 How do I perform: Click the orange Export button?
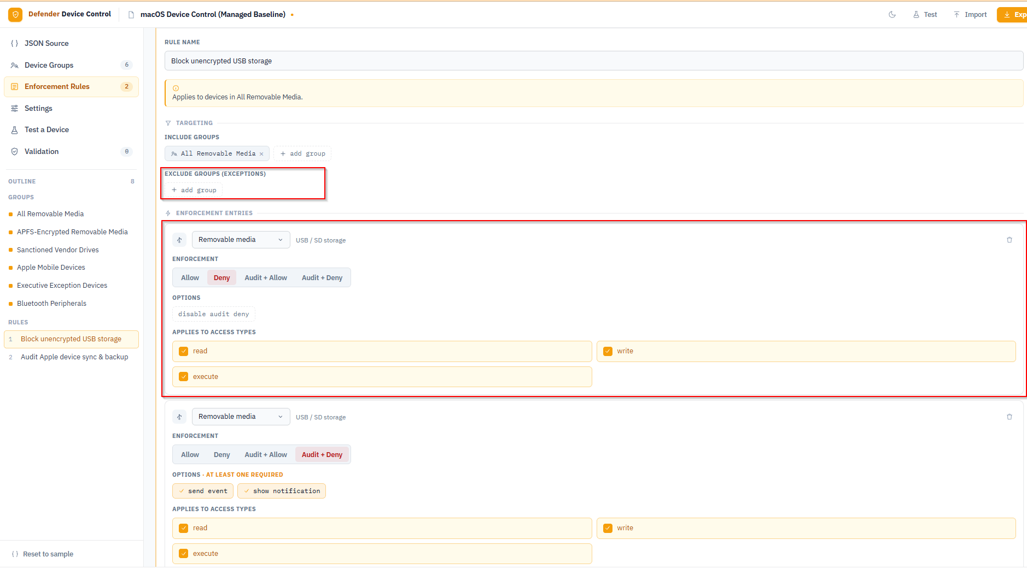tap(1012, 15)
